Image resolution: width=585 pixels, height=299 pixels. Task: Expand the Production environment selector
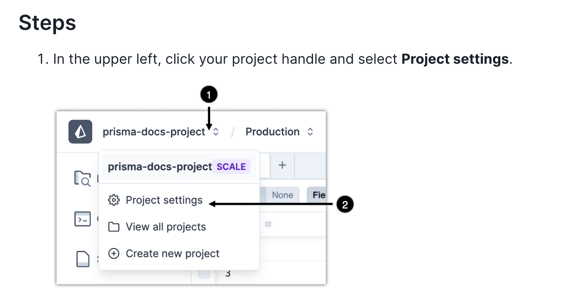[x=310, y=132]
